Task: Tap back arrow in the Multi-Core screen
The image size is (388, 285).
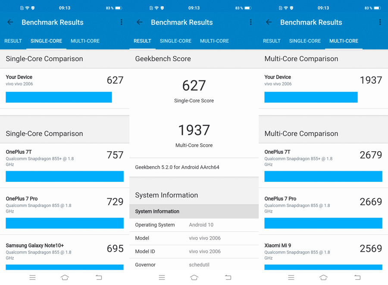Action: [269, 22]
